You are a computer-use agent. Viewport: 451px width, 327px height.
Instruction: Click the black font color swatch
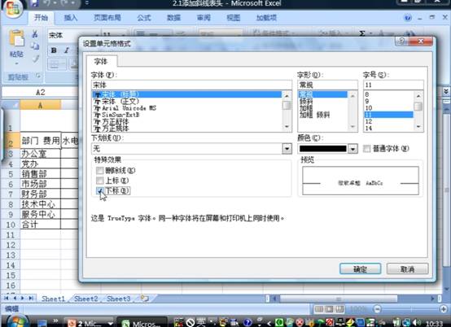[x=322, y=149]
